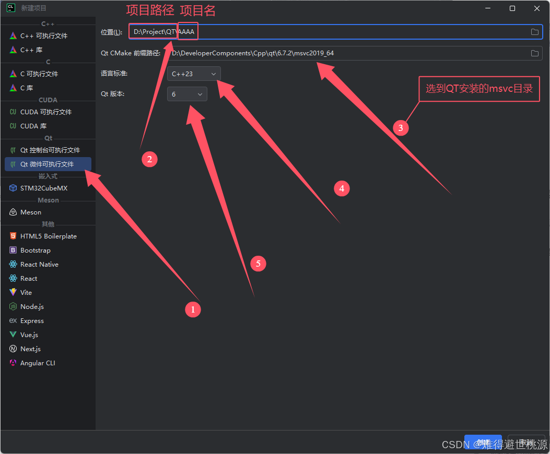Browse folder for Qt CMake prefix path
Screen dimensions: 550x454
point(534,53)
